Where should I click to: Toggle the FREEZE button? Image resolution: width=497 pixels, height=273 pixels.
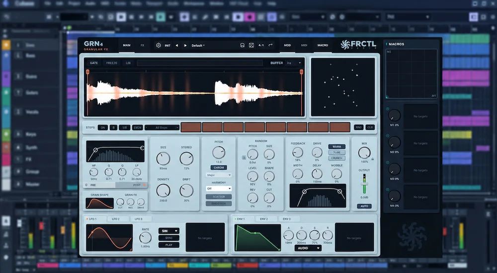(111, 63)
